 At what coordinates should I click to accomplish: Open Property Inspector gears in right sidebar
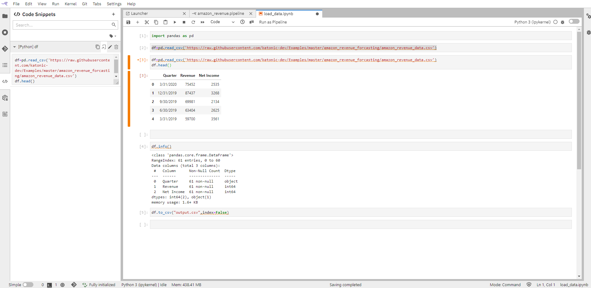(x=588, y=16)
